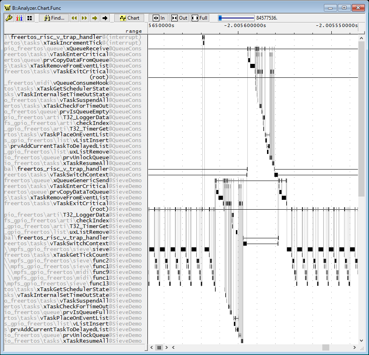This screenshot has height=355, width=369.
Task: Jump to previous with double-left arrows icon
Action: point(74,18)
